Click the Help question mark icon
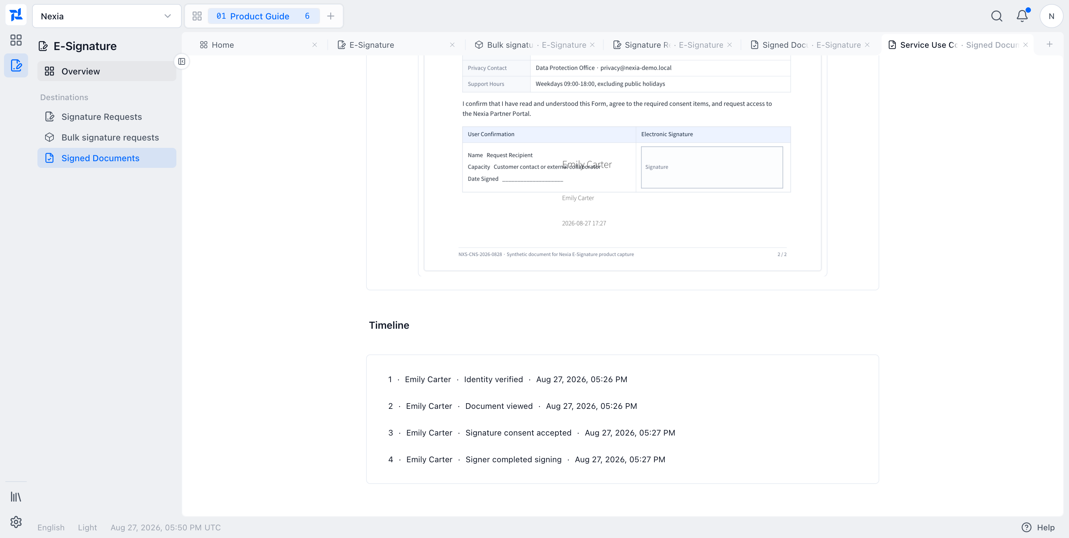The width and height of the screenshot is (1069, 538). coord(1026,527)
